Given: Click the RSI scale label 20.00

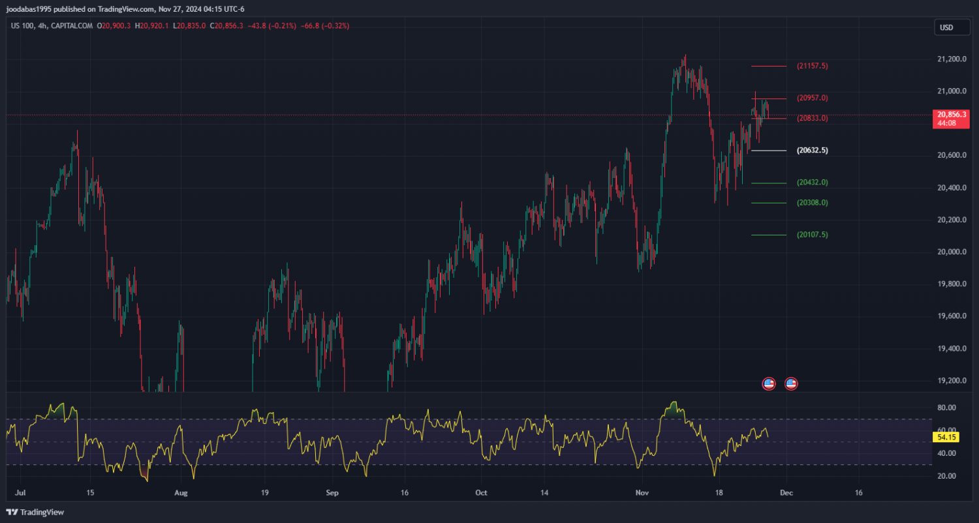Looking at the screenshot, I should click(x=947, y=477).
